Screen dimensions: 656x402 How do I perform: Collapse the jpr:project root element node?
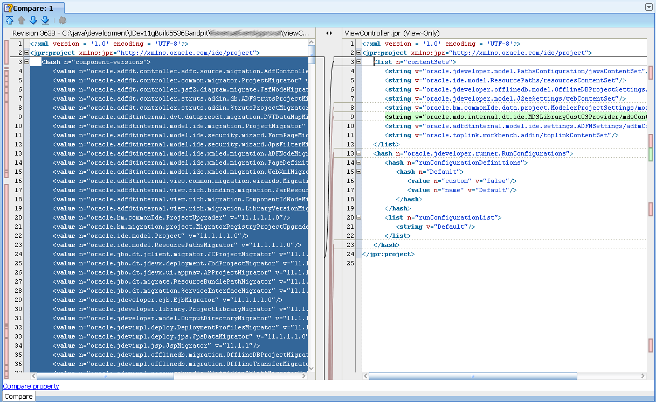coord(26,52)
